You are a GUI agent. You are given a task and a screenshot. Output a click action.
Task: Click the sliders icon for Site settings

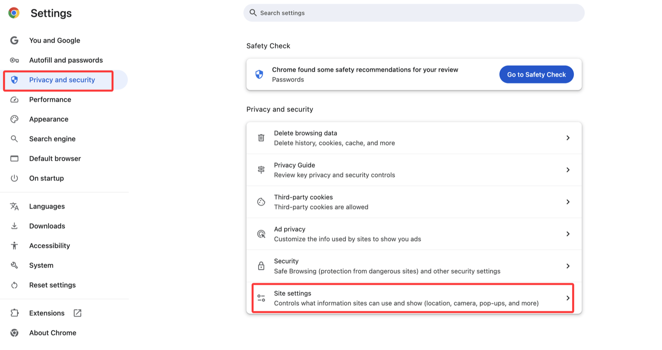pyautogui.click(x=261, y=298)
